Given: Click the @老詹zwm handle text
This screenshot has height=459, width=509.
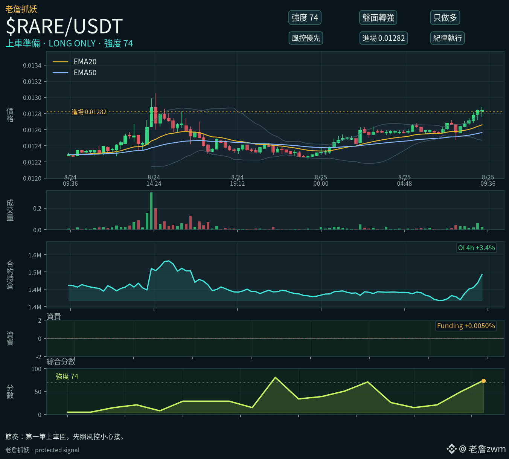Looking at the screenshot, I should (x=482, y=449).
